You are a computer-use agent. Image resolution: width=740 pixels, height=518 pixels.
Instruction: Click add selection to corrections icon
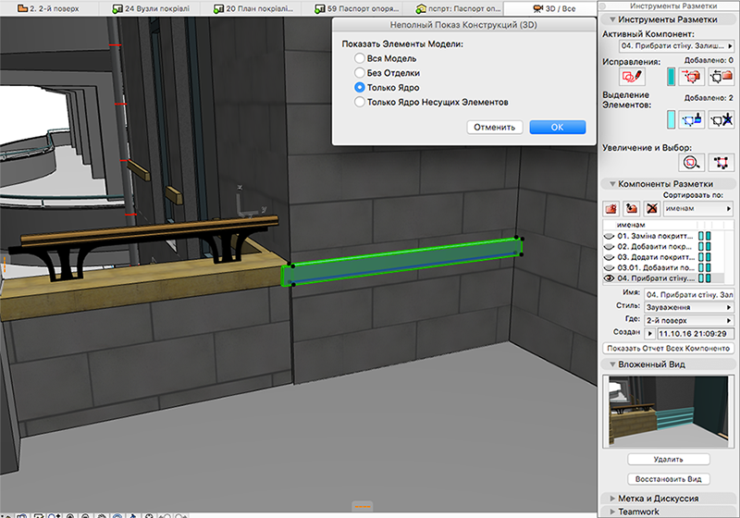[691, 76]
